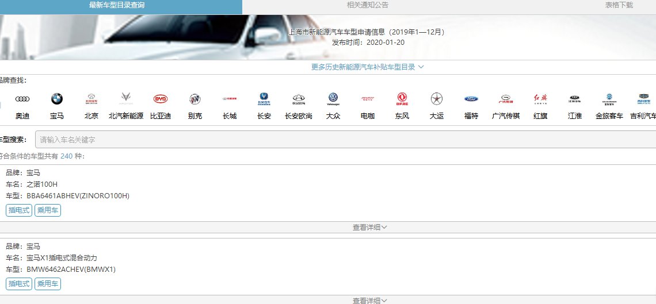
Task: Choose the 北汽新能源 brand logo
Action: coord(126,99)
